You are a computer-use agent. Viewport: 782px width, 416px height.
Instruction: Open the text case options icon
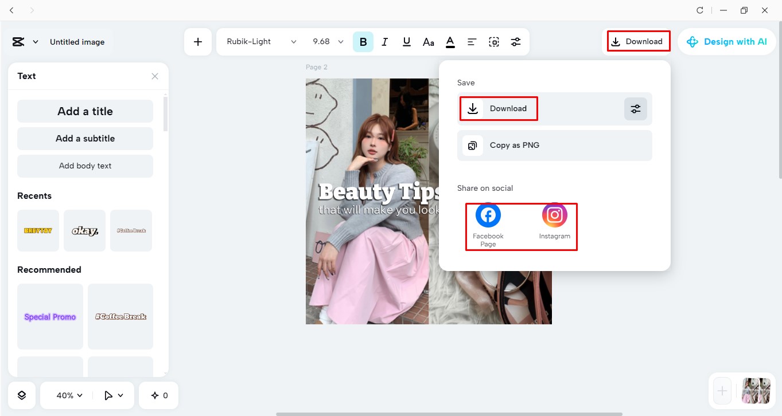click(429, 42)
